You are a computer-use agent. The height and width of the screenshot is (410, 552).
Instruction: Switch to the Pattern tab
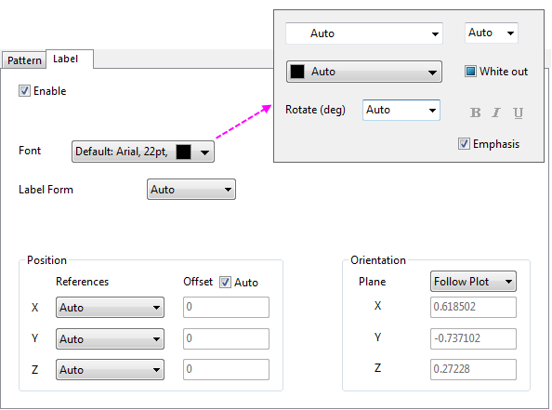24,60
